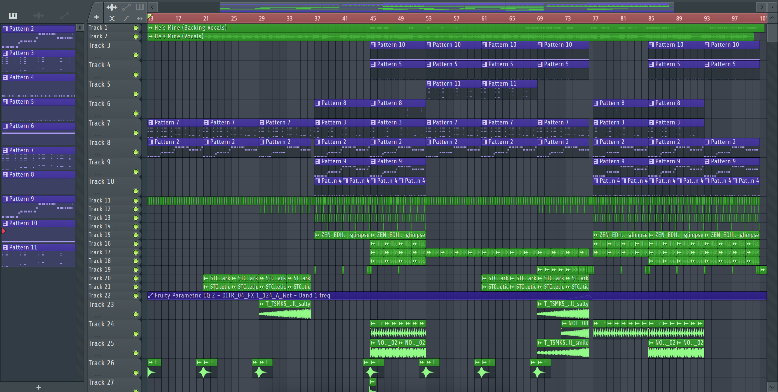This screenshot has height=392, width=778.
Task: Mute Track 1 with its green LED
Action: pyautogui.click(x=136, y=28)
